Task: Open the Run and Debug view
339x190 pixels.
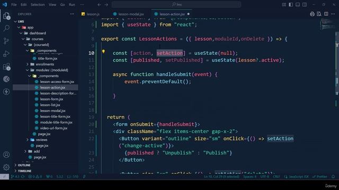Action: pos(6,54)
